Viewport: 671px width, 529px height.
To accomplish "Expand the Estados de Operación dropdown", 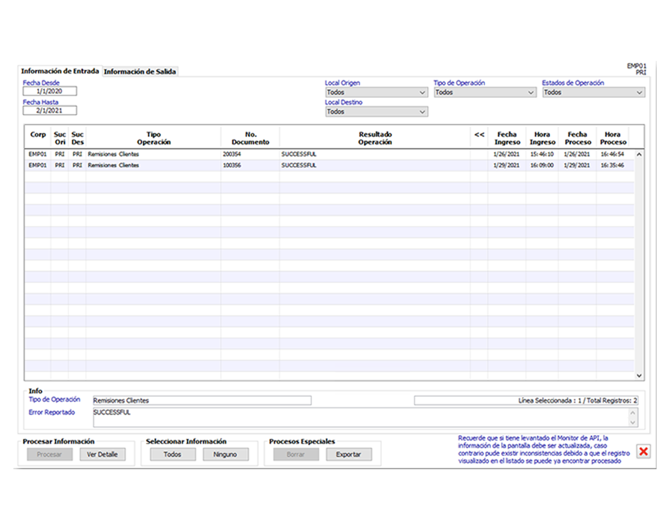I will 593,93.
